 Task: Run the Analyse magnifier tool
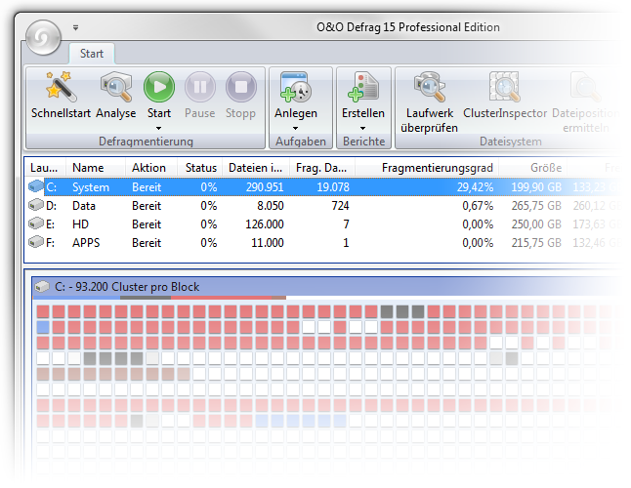pyautogui.click(x=116, y=86)
